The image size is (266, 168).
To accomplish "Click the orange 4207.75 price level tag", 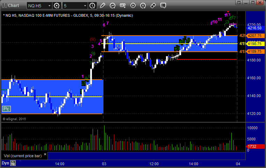I will click(254, 36).
